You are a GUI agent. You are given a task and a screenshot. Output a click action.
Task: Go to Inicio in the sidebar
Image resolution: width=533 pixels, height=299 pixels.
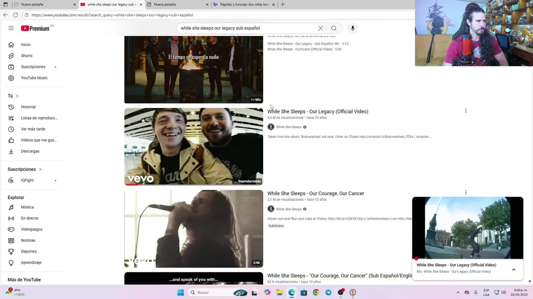pos(32,44)
